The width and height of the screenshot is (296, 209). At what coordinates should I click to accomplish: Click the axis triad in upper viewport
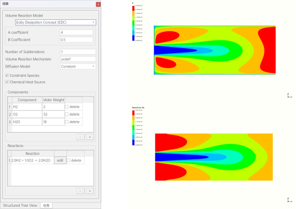coord(289,96)
